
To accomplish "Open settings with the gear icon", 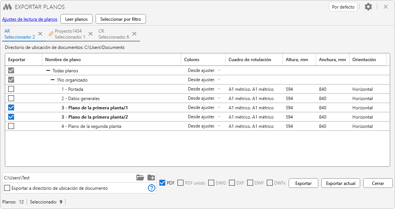I will (368, 7).
